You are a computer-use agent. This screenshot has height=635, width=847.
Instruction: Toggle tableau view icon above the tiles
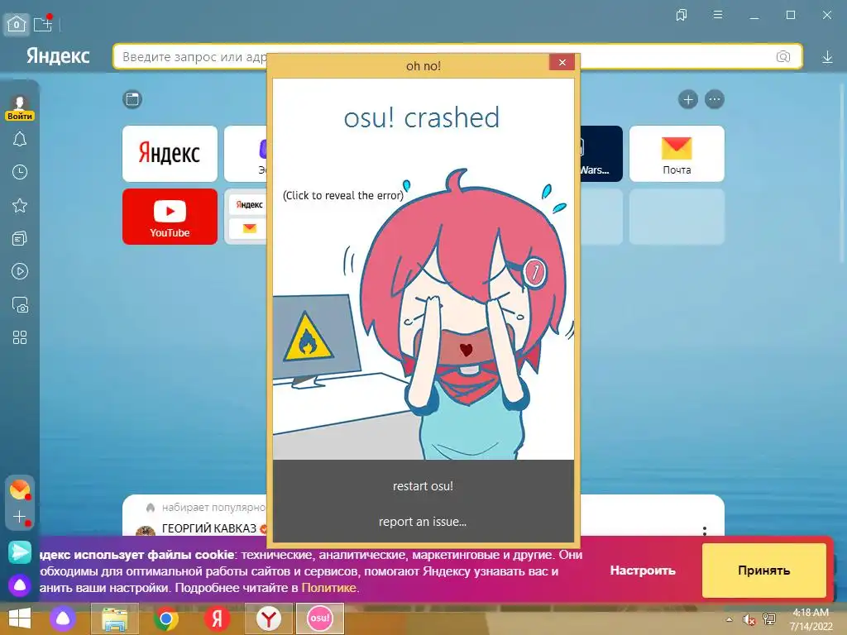coord(132,99)
